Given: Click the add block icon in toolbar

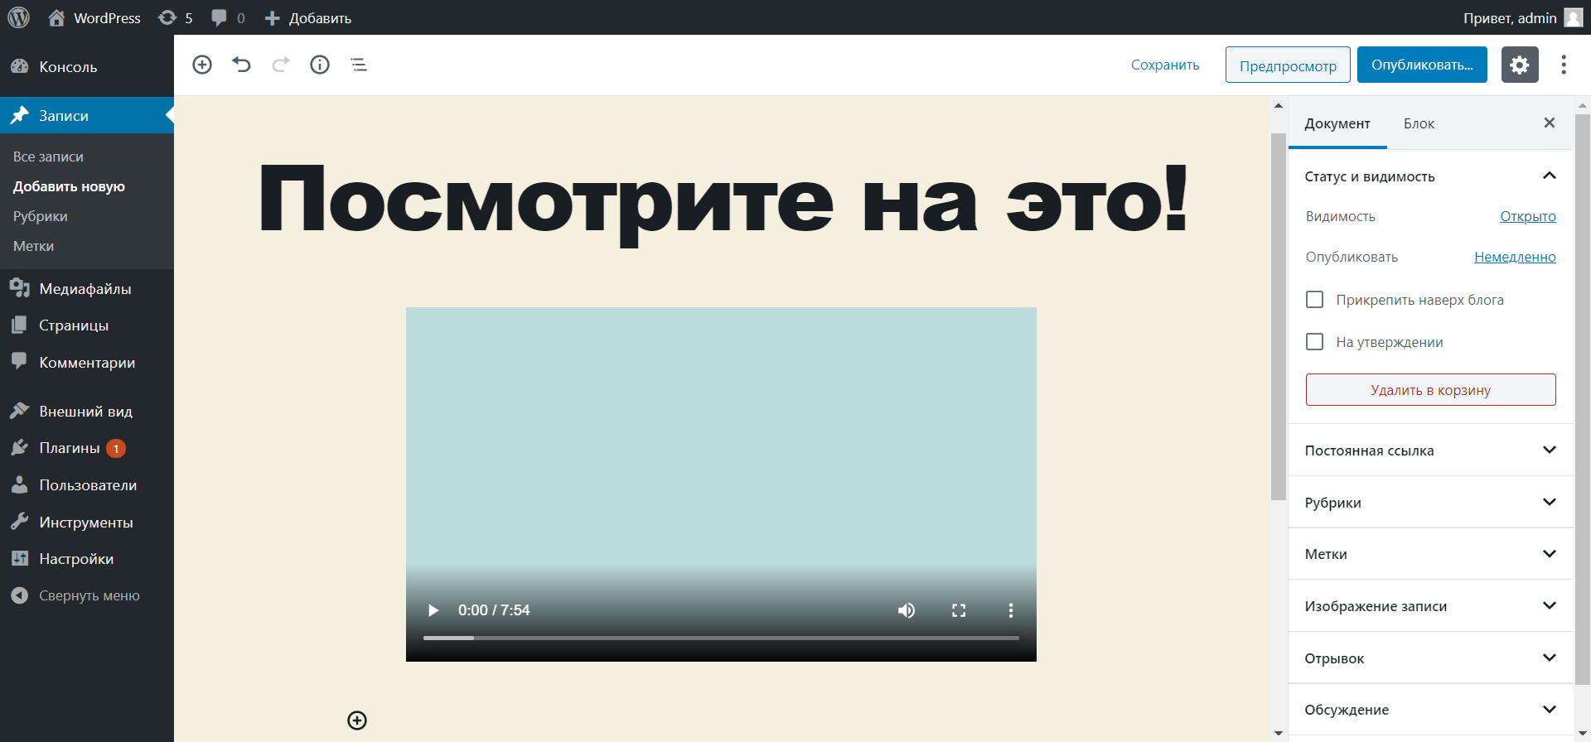Looking at the screenshot, I should point(202,65).
